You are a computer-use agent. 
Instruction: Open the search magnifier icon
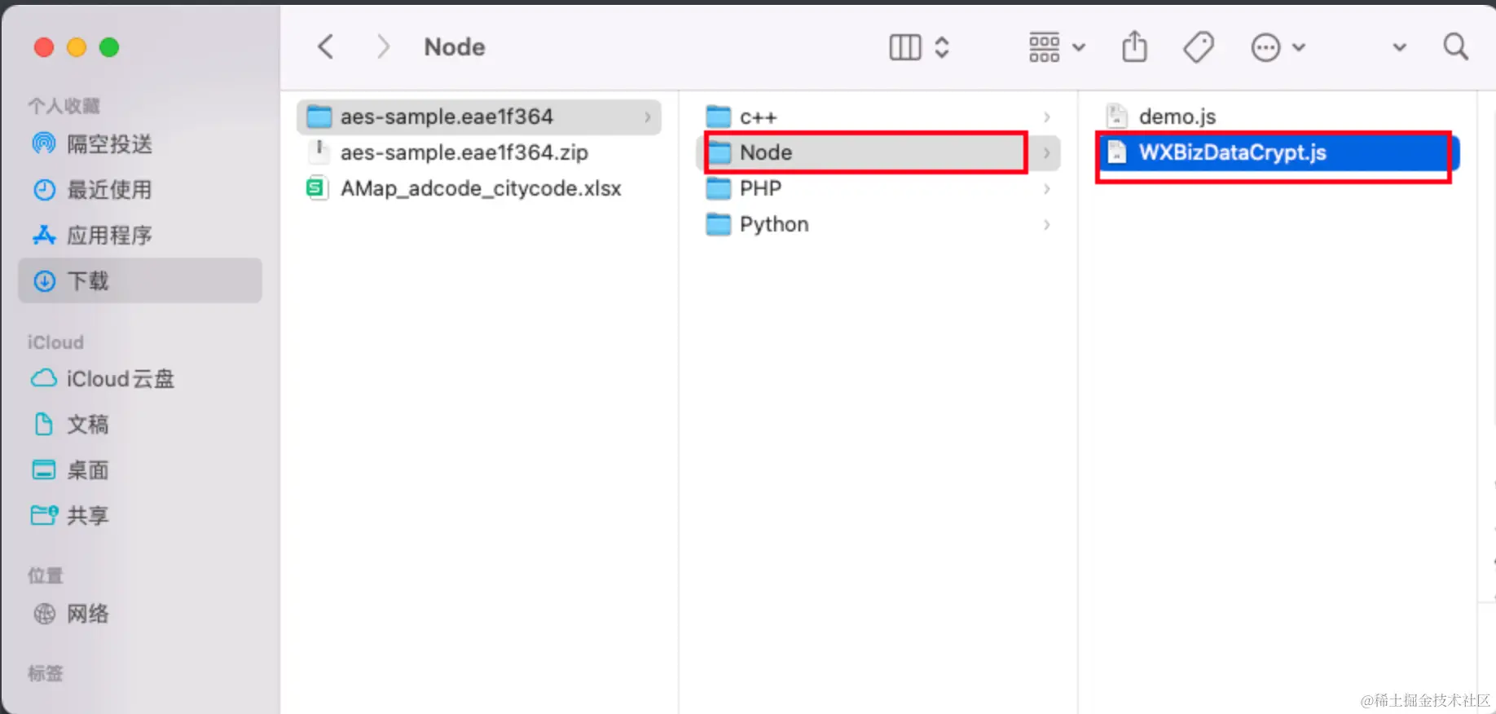click(x=1455, y=47)
